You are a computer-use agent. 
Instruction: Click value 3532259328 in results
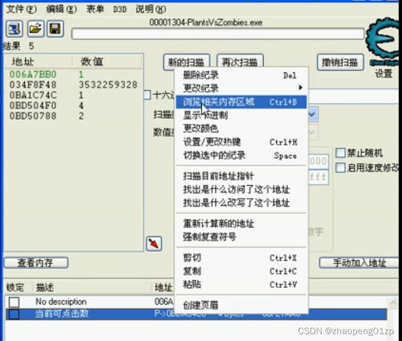(108, 85)
